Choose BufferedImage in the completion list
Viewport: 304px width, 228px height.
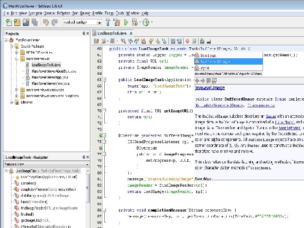[215, 62]
